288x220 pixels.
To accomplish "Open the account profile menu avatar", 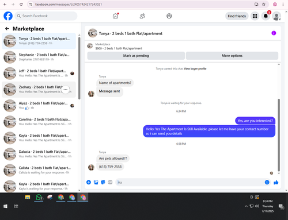I will tap(276, 16).
